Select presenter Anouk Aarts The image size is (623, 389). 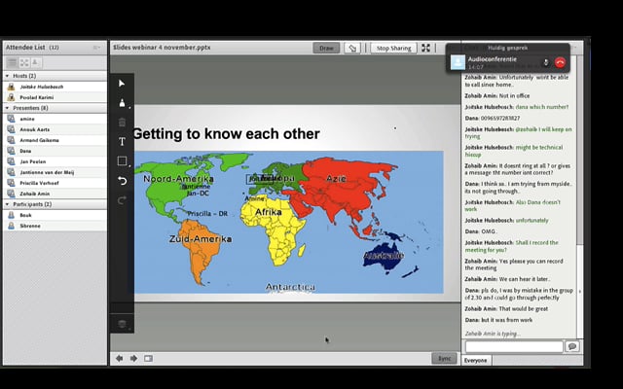click(x=55, y=129)
